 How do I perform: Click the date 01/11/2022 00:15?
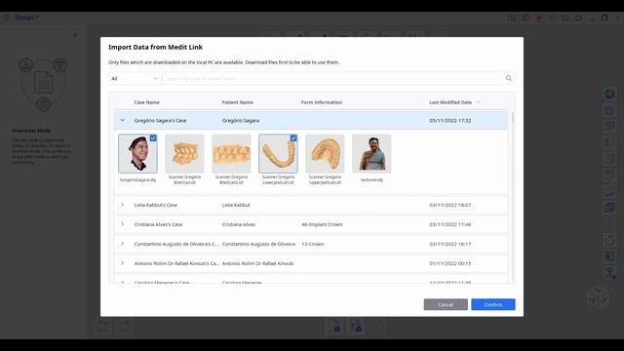pyautogui.click(x=450, y=263)
